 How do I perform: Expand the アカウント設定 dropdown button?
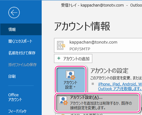click(71, 80)
